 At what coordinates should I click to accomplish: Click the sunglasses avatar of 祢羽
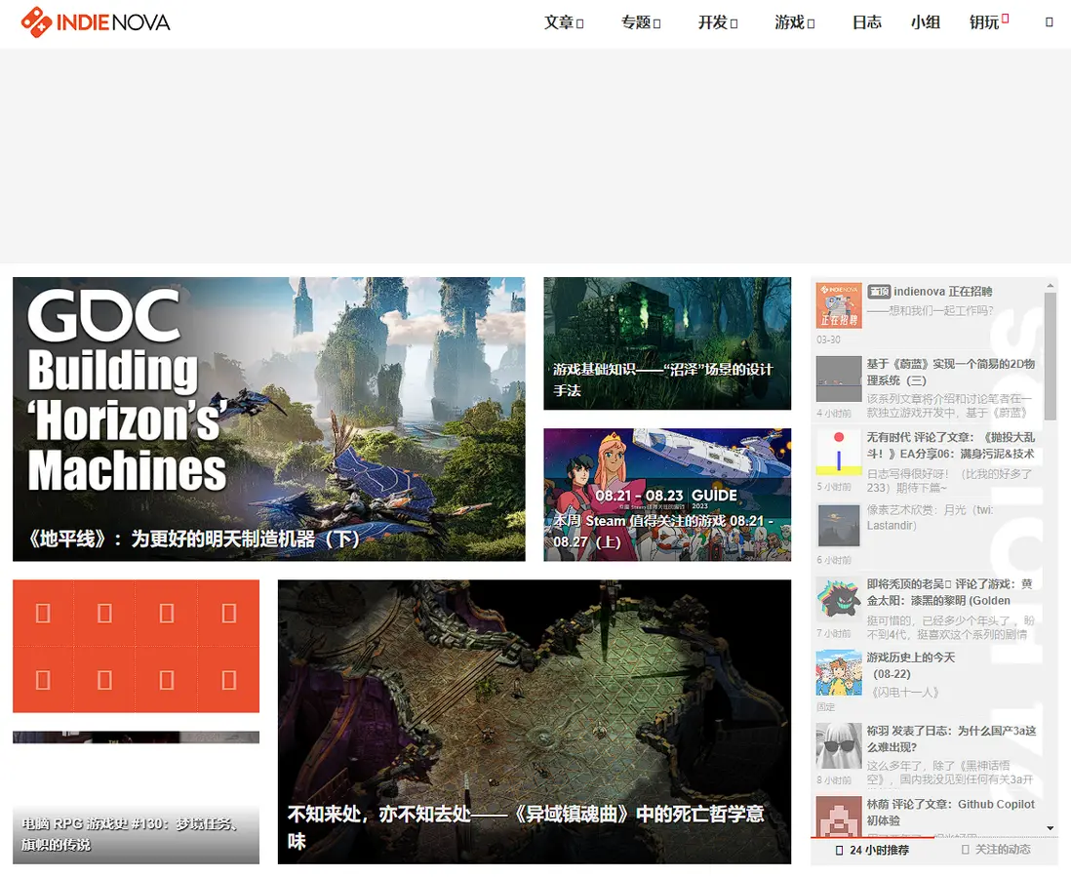(x=839, y=746)
